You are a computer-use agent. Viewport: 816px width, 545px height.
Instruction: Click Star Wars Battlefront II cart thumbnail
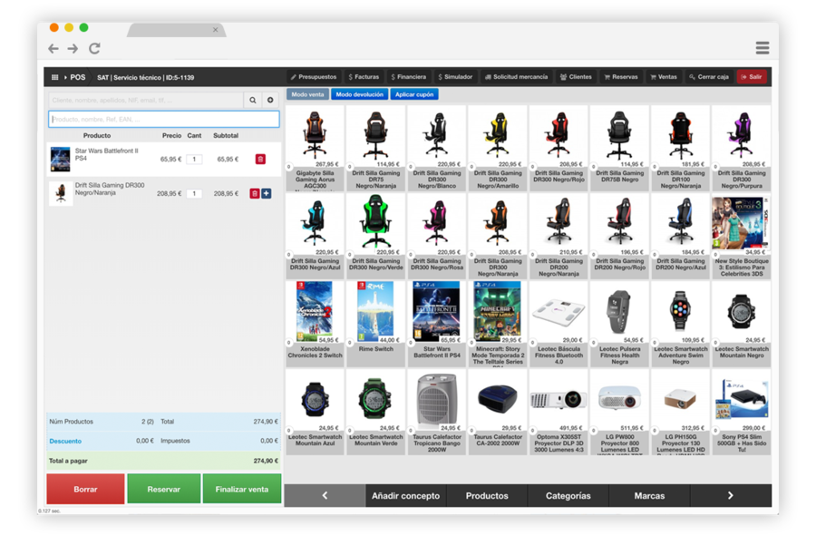tap(61, 160)
